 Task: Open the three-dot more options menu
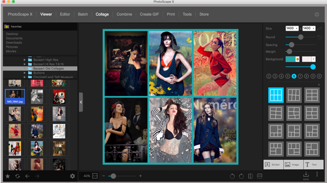coord(317,174)
